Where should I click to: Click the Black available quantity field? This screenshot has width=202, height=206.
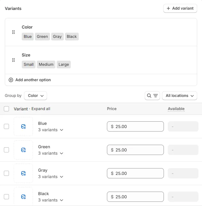click(x=183, y=197)
